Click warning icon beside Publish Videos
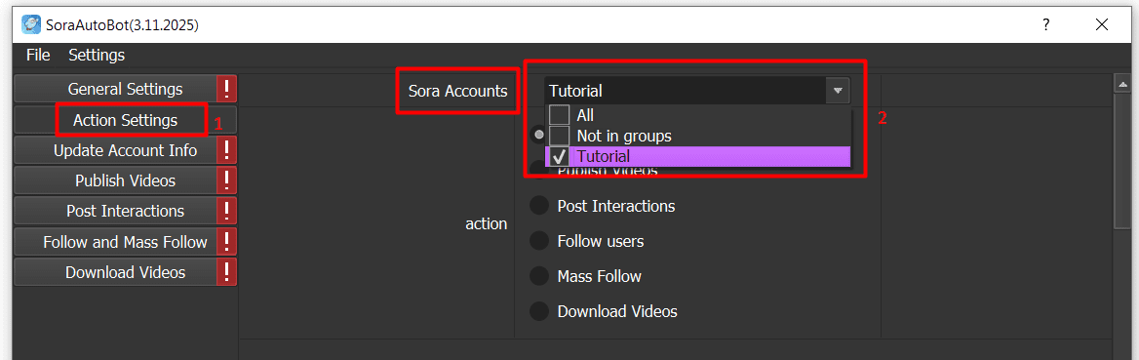 [x=226, y=181]
